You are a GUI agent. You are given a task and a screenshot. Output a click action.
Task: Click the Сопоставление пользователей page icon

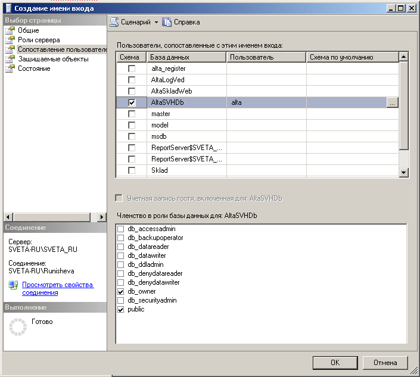coord(10,49)
